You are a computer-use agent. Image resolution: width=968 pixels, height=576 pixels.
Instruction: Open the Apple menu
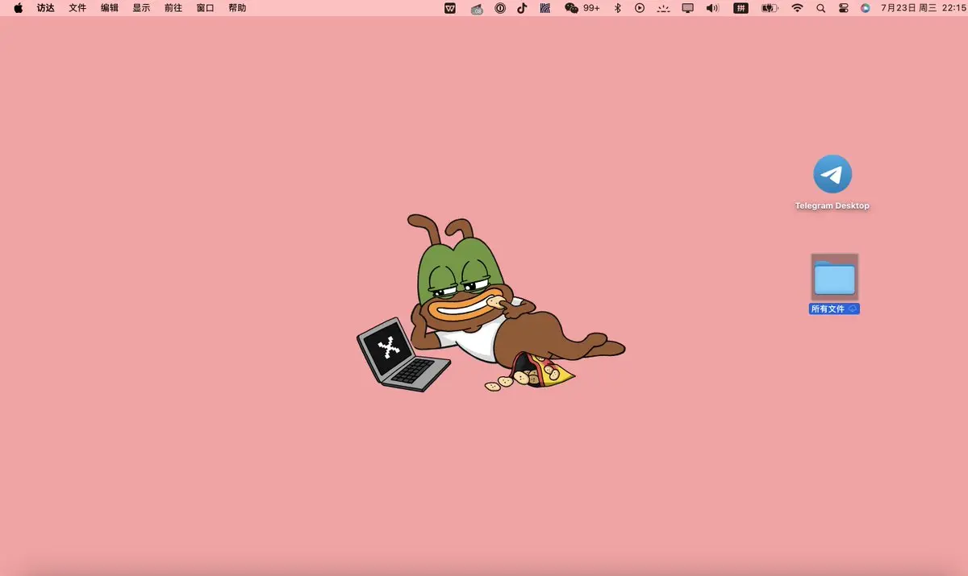pos(18,8)
